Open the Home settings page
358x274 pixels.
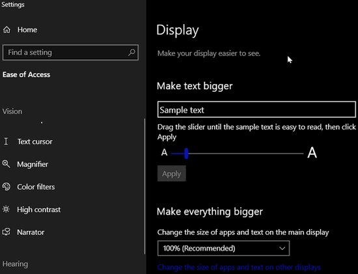27,30
